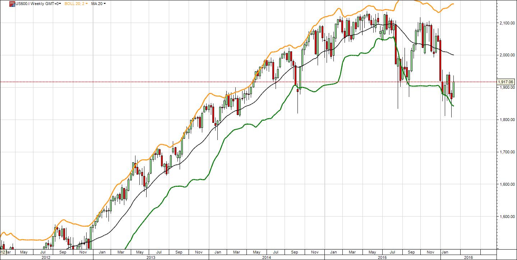Click the red CFD instrument info icon
The height and width of the screenshot is (260, 517).
pyautogui.click(x=12, y=3)
